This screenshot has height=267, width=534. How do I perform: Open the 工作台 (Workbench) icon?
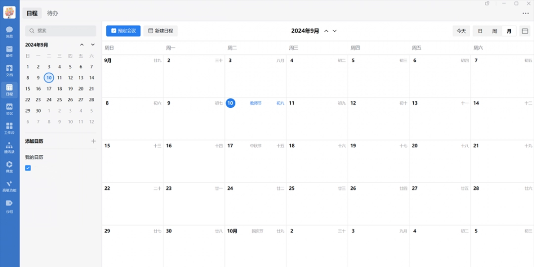click(x=9, y=128)
